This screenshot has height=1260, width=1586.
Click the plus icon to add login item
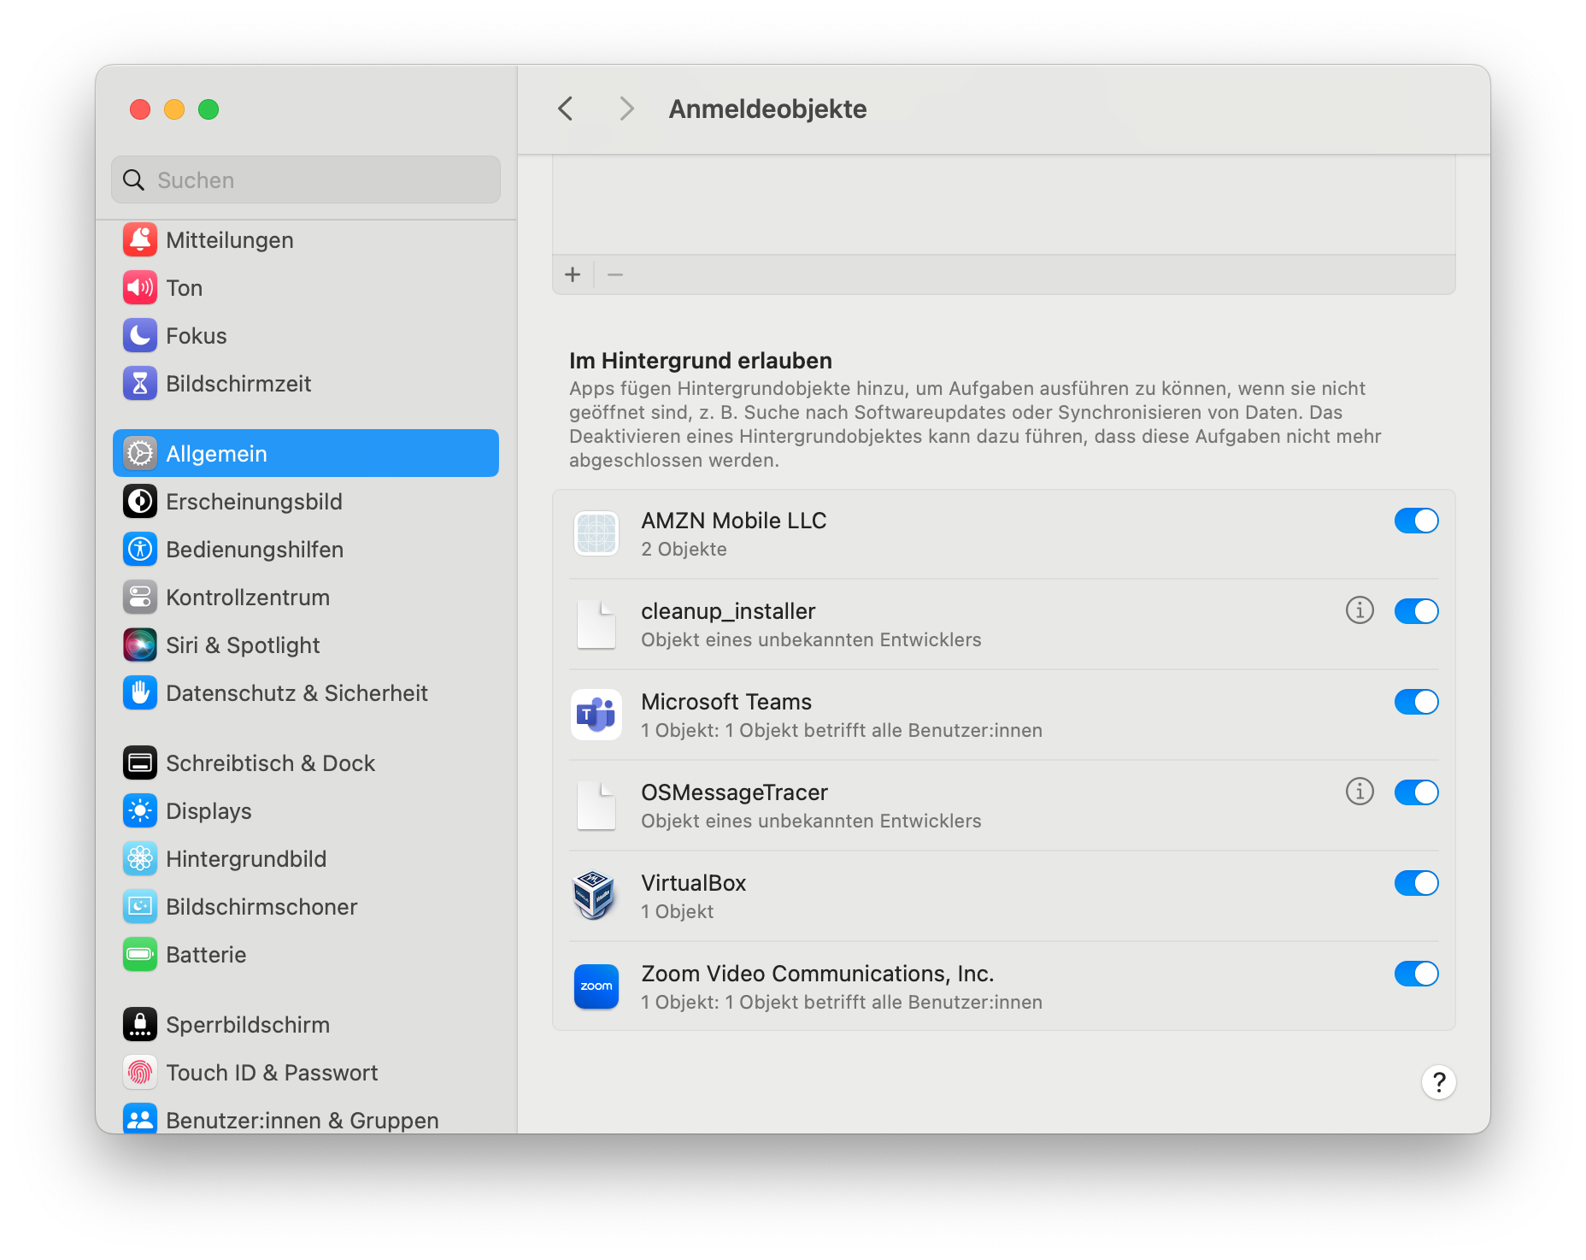click(x=573, y=274)
